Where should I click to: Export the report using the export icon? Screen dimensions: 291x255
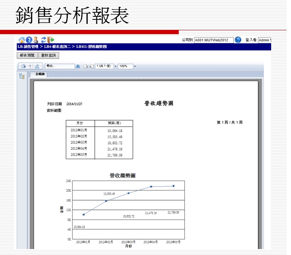click(x=37, y=66)
